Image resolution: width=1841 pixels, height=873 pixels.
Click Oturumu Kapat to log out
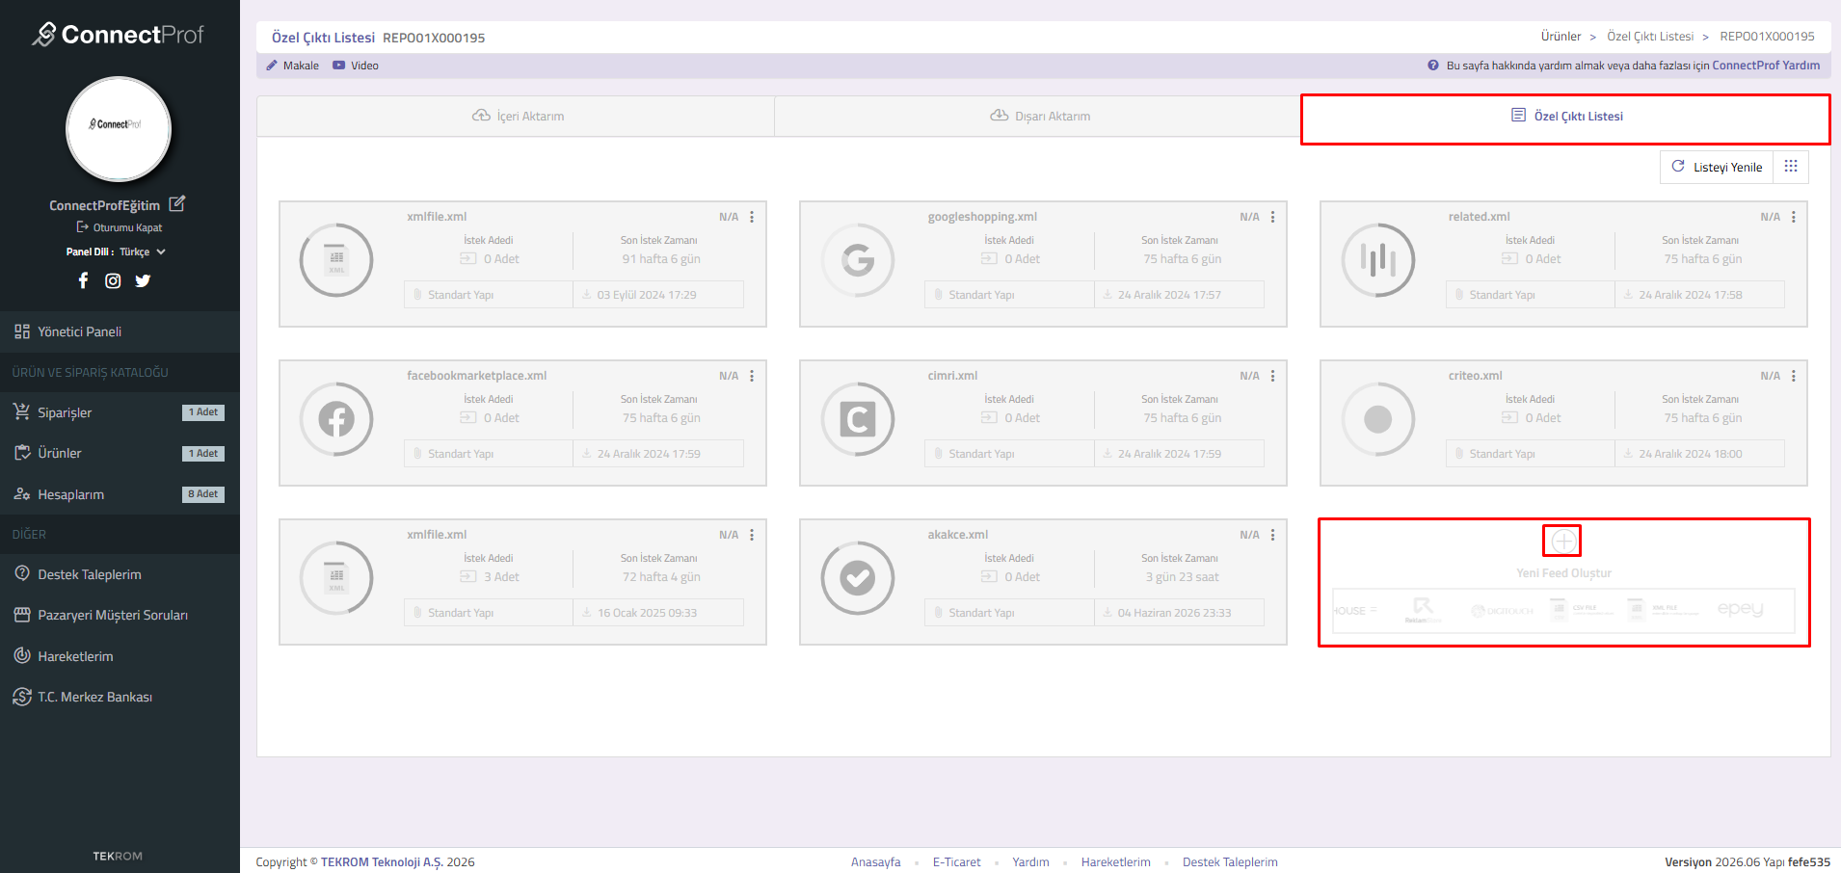pyautogui.click(x=120, y=227)
